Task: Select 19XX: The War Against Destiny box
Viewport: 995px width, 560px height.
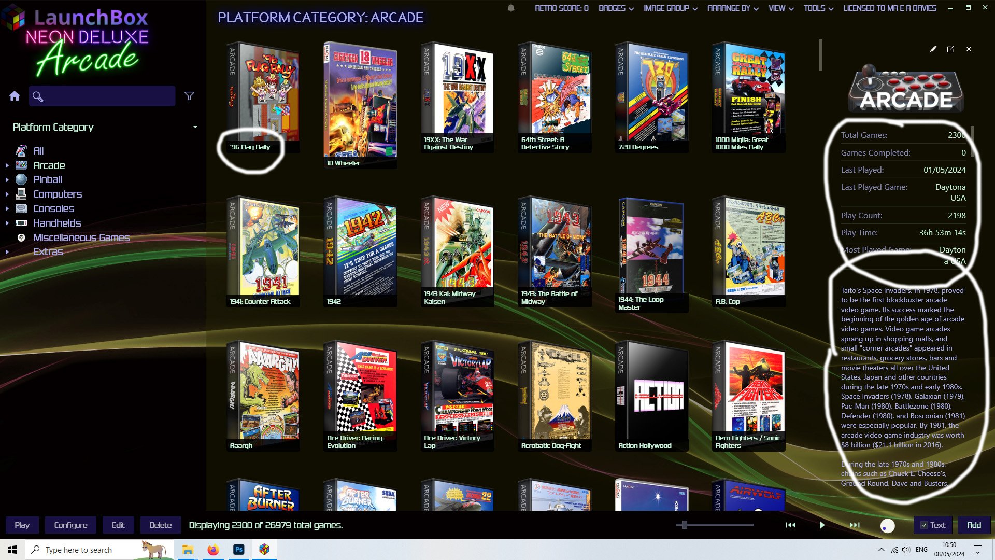Action: click(x=457, y=97)
